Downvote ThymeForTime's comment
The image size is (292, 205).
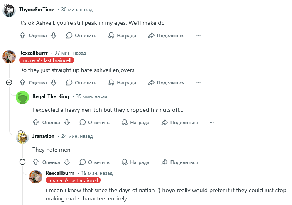coord(53,36)
